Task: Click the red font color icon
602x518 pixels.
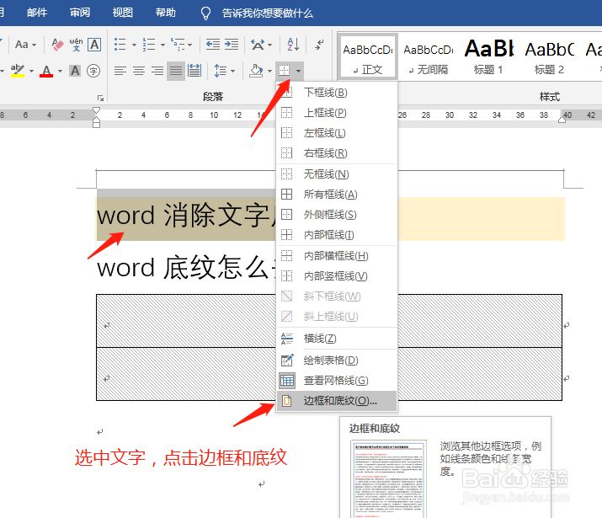Action: point(46,71)
